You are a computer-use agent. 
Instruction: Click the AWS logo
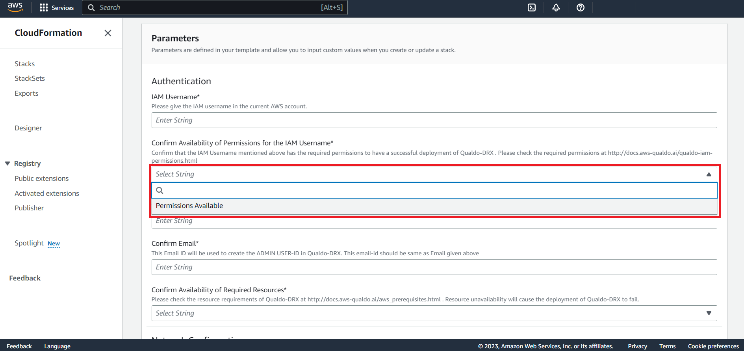pos(15,7)
